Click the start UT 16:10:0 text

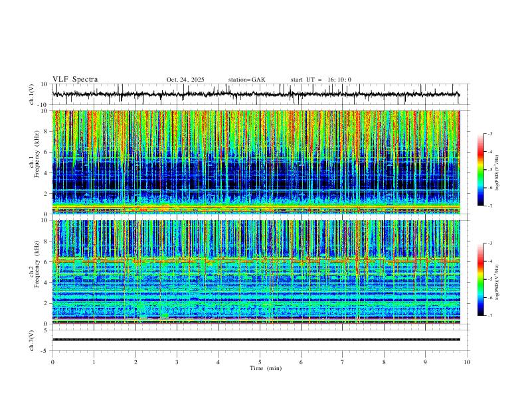pos(321,80)
